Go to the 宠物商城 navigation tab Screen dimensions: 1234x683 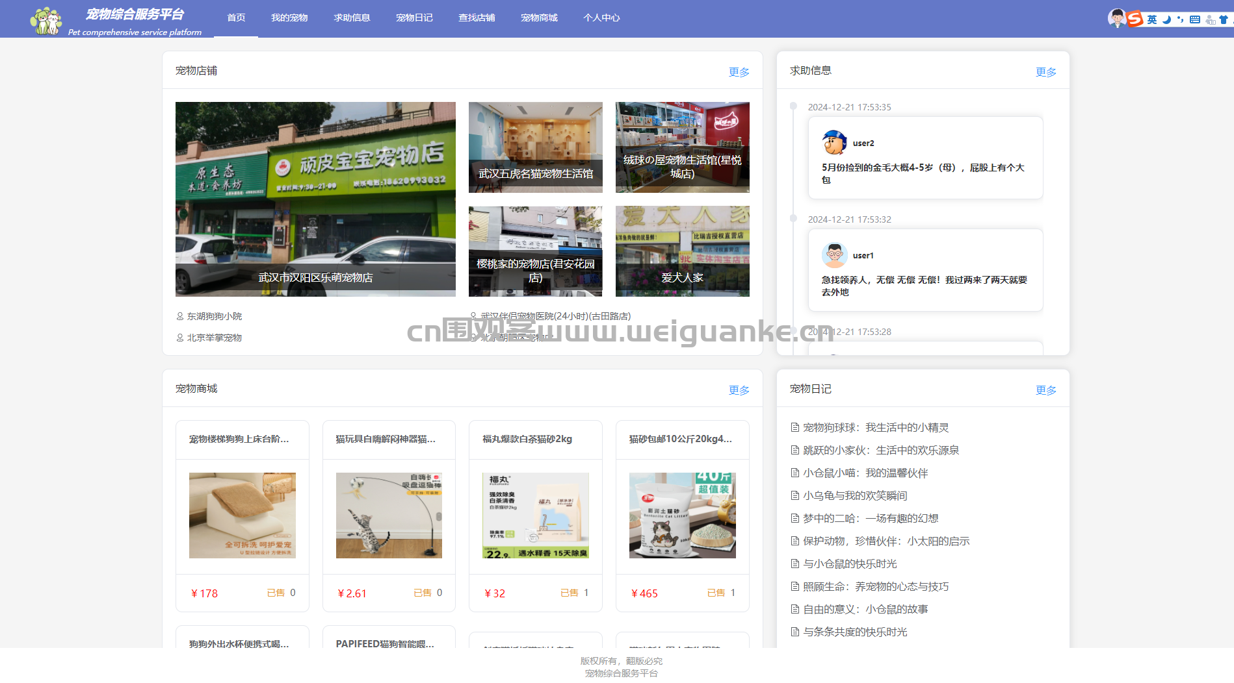(539, 18)
